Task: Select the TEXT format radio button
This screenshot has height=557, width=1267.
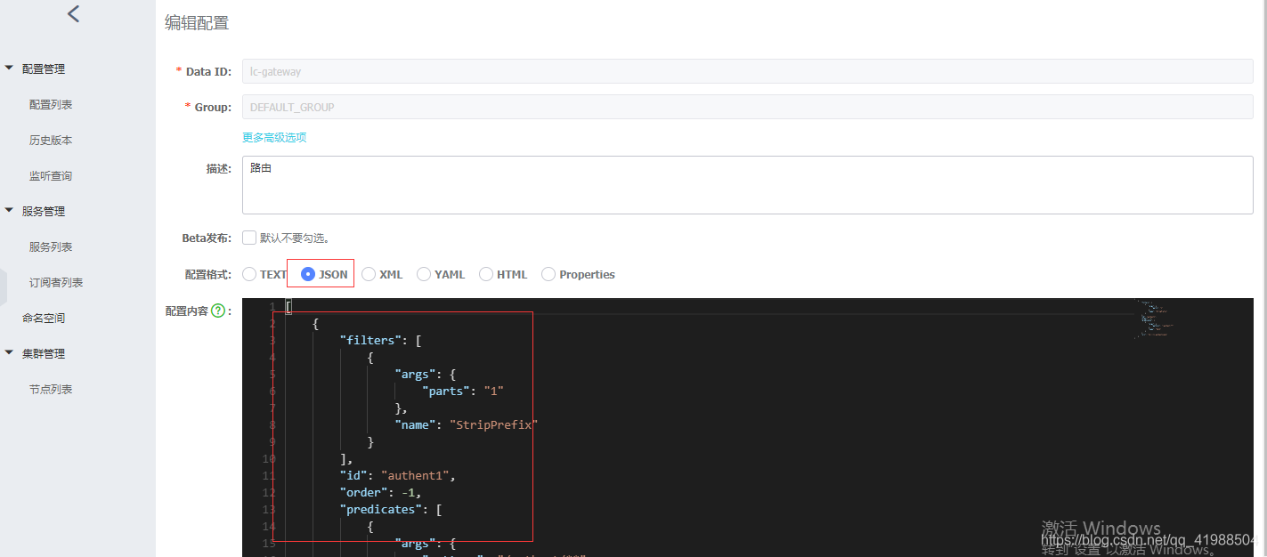Action: coord(249,274)
